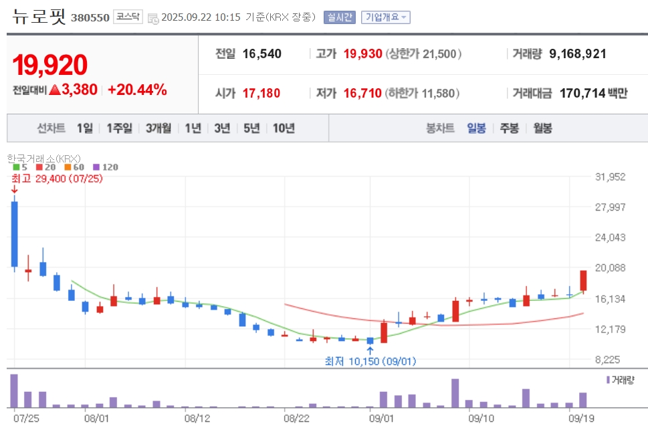Click the red up-triangle price change icon
The height and width of the screenshot is (442, 648).
click(54, 90)
